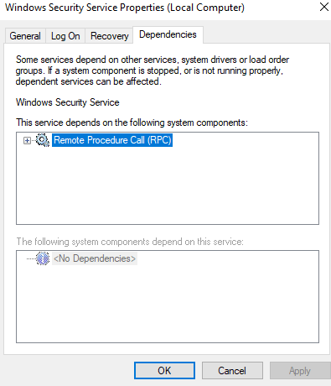
Task: Click the Windows Security Service name label
Action: 68,102
